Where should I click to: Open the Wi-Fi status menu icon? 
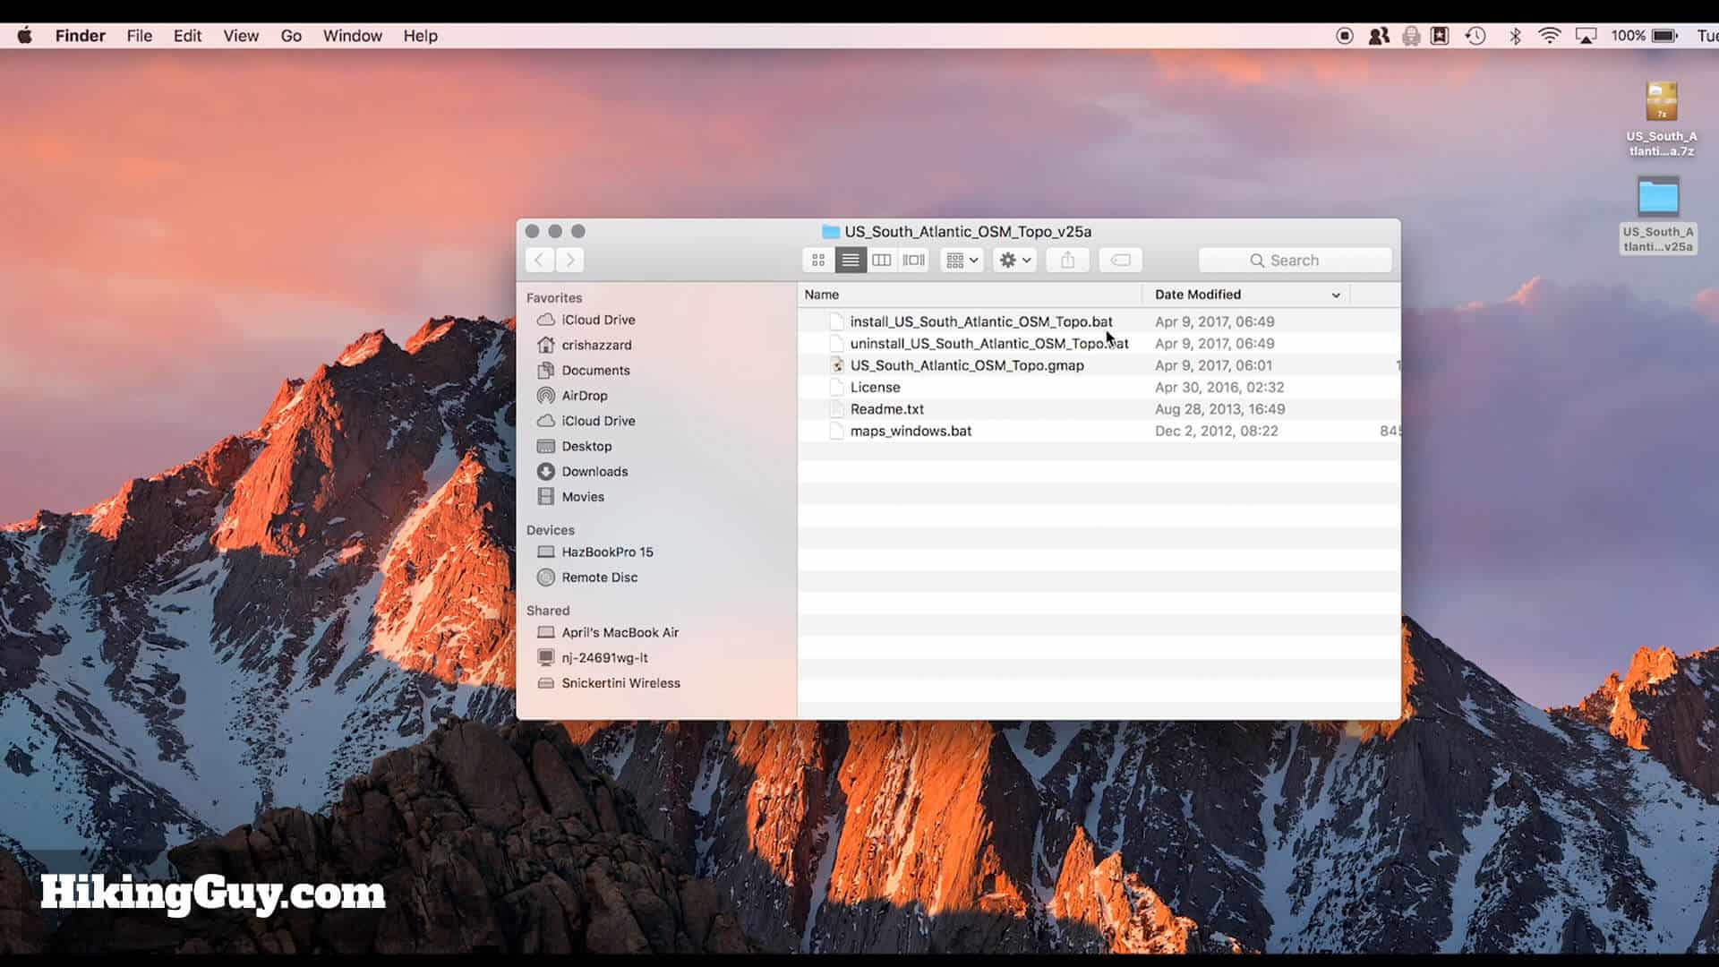[1549, 36]
